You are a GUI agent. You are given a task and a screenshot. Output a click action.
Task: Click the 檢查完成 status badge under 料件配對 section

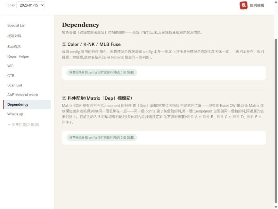101,138
